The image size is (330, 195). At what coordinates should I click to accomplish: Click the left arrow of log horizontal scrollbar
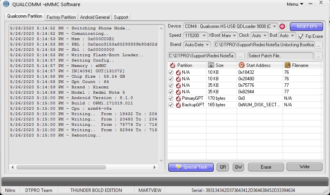[12, 167]
